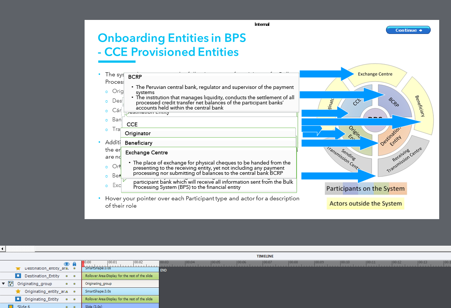The image size is (451, 308).
Task: Hide the Originating_Entity layer
Action: (x=66, y=299)
